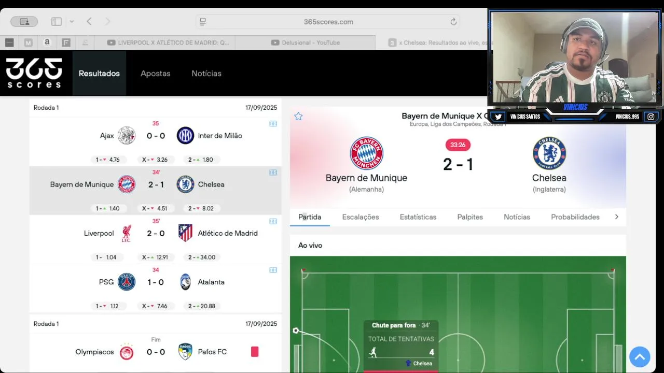Select odds 34.00 for Atlético de Madrid

click(202, 257)
